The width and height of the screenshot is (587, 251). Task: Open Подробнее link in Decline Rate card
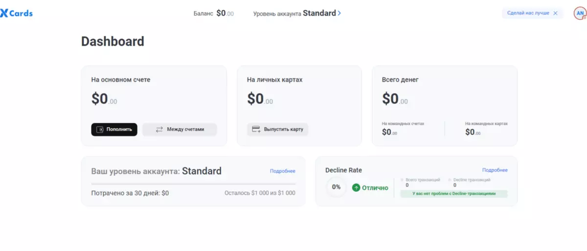click(x=495, y=170)
